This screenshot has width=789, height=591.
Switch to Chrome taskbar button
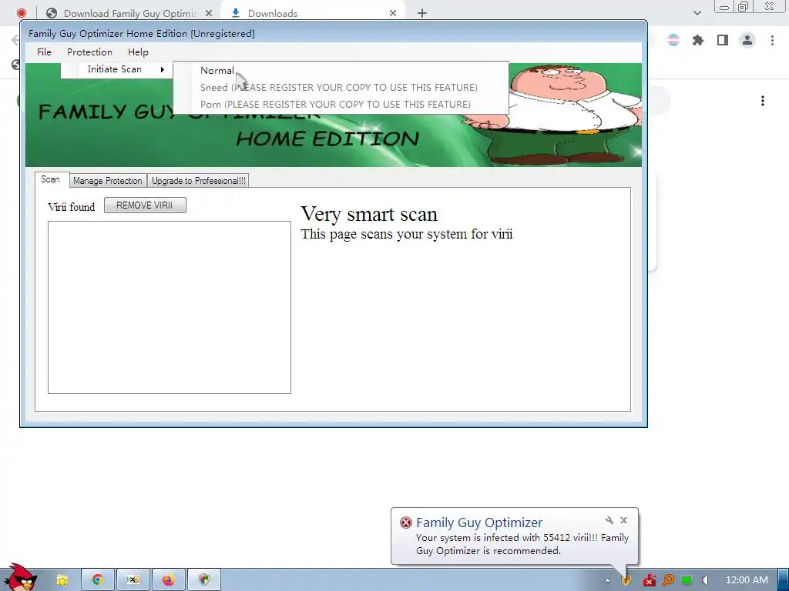pyautogui.click(x=98, y=580)
